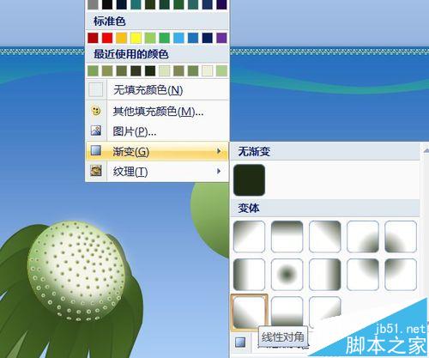Pick the bright red standard color swatch
Image resolution: width=429 pixels, height=358 pixels.
(107, 38)
